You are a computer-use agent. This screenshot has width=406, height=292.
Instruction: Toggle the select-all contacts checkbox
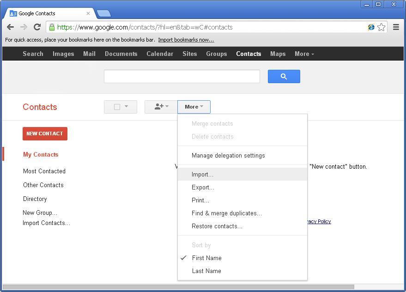point(117,106)
